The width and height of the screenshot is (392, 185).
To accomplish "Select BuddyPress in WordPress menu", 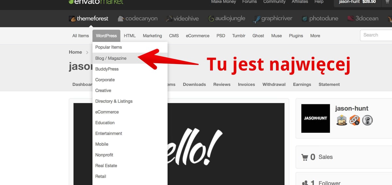I will point(130,69).
